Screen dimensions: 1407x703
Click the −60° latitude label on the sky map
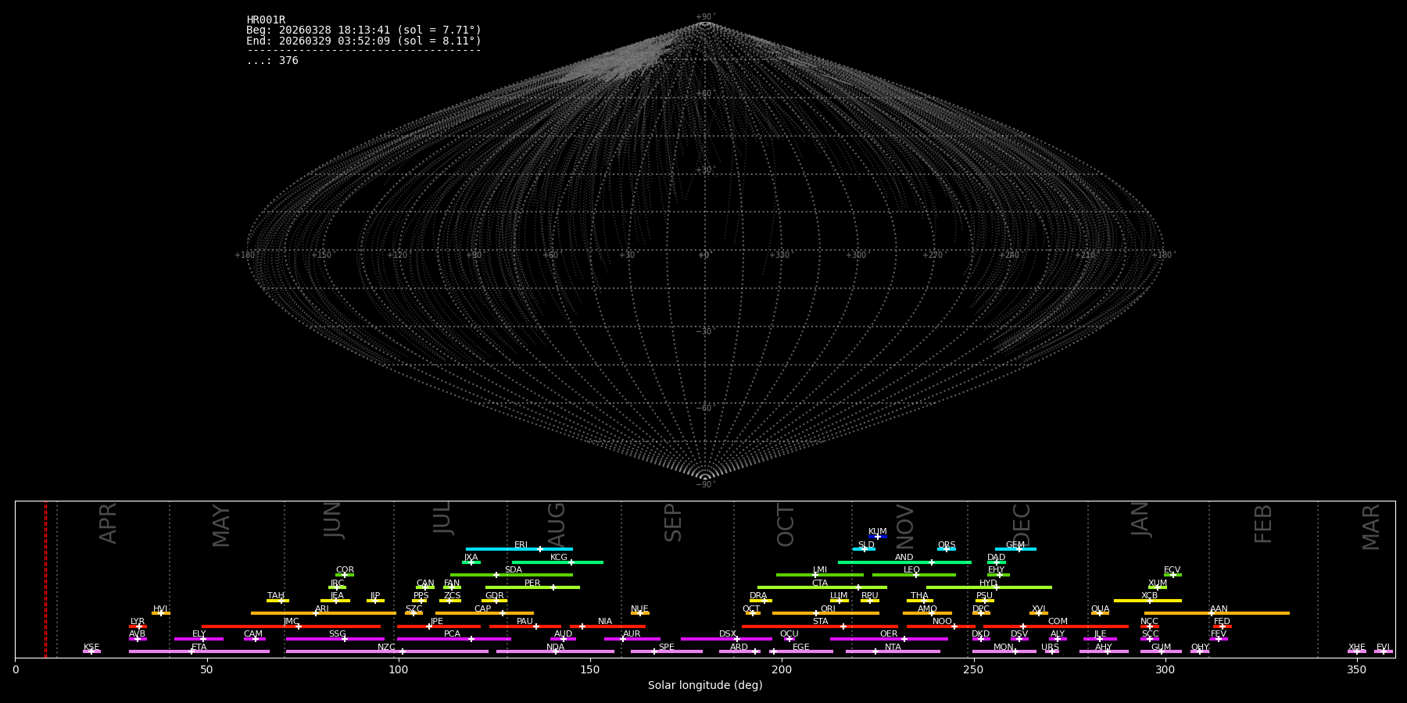pos(704,409)
